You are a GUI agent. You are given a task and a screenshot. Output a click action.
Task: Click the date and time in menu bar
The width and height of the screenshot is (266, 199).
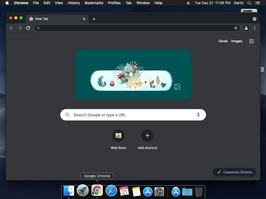point(212,3)
